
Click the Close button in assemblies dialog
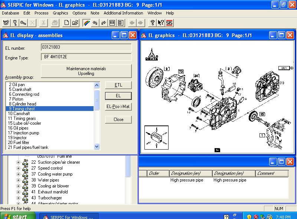[x=118, y=120]
